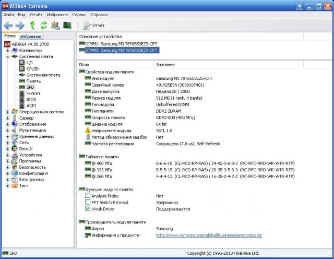334x259 pixels.
Task: Select DIMM1: Samsung M3 78T6553EZS-CF7 device
Action: (x=121, y=44)
